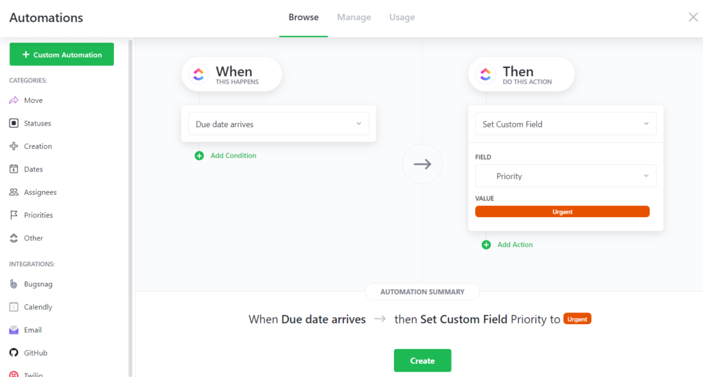Open the Calendly integration icon
Screen dimensions: 703x377
pyautogui.click(x=14, y=307)
